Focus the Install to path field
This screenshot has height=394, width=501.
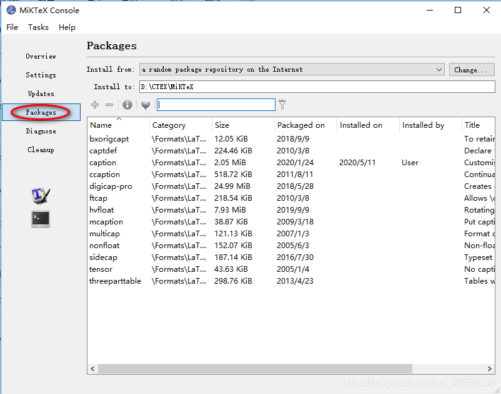[317, 87]
